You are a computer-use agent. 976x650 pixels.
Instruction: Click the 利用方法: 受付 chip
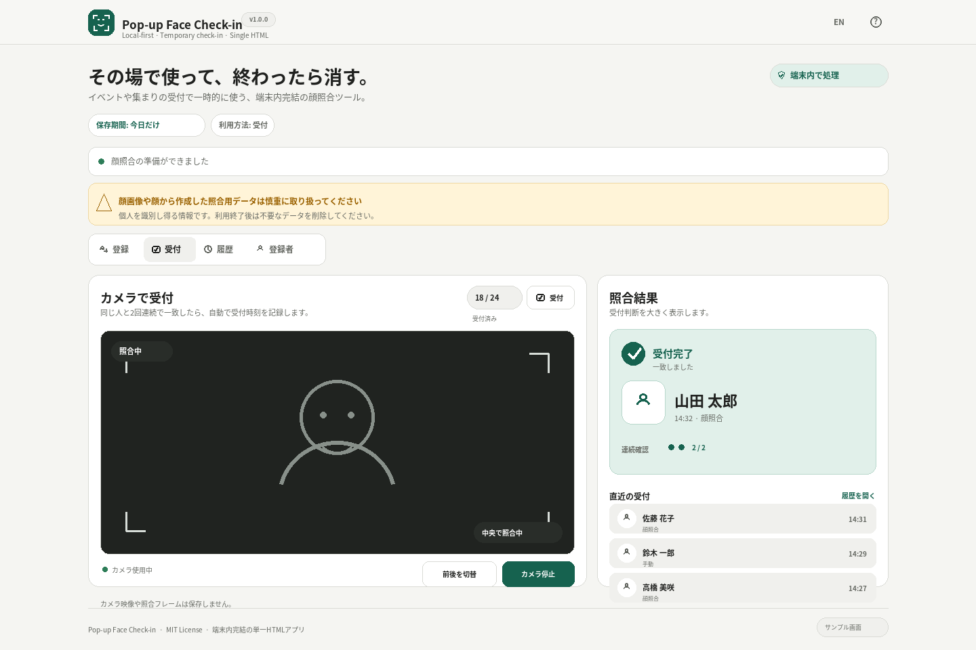(243, 125)
